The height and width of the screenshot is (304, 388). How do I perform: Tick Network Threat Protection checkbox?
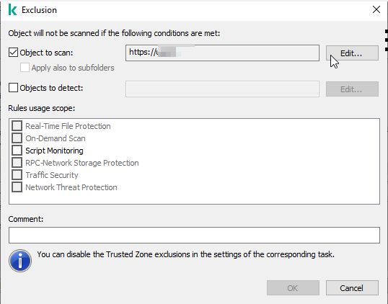pos(17,187)
